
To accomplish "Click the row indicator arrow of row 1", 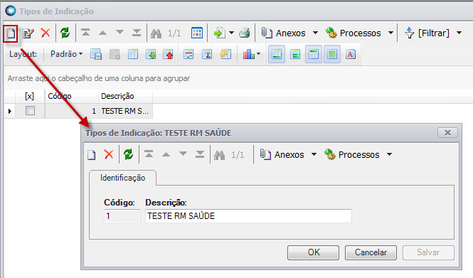I will tap(10, 111).
